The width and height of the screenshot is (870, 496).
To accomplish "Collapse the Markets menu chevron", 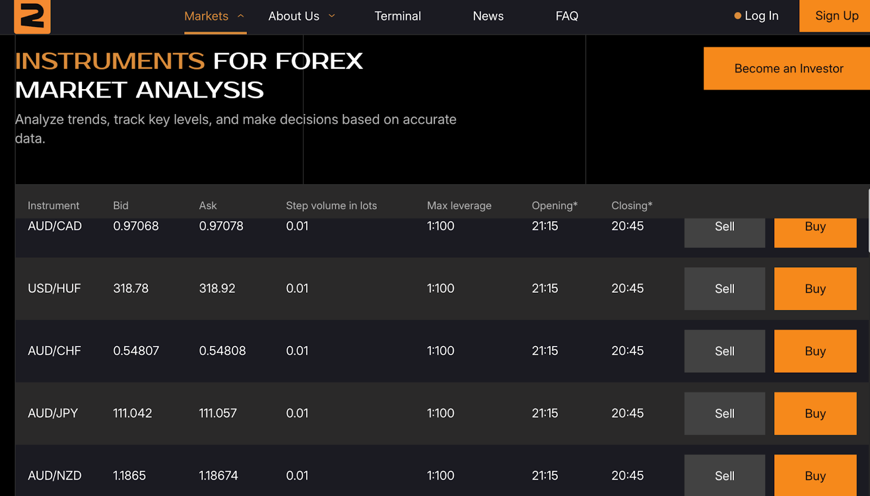I will pyautogui.click(x=241, y=16).
